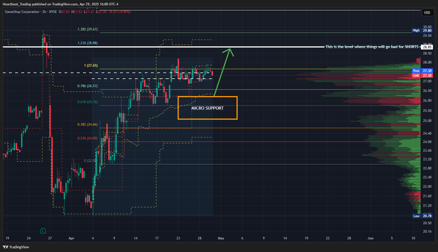Click the 25.00 price scale label
Viewport: 438px width, 252px height.
427,121
